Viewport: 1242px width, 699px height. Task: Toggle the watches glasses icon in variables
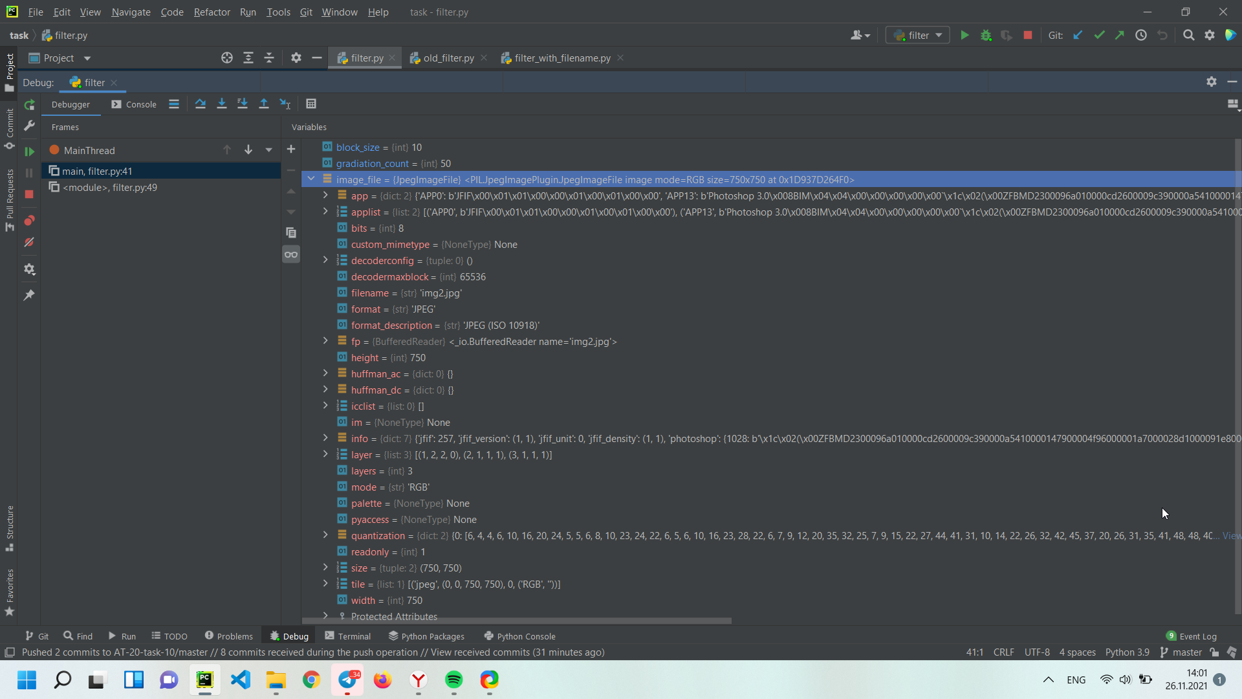point(291,254)
